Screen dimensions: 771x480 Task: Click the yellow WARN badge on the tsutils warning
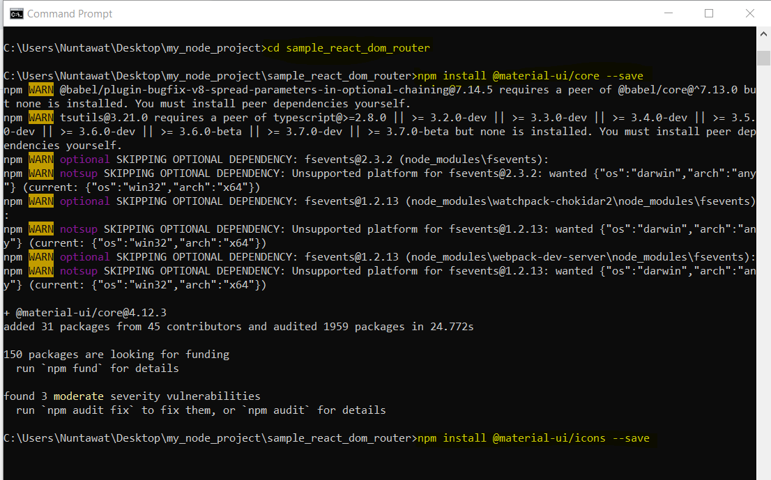(42, 117)
